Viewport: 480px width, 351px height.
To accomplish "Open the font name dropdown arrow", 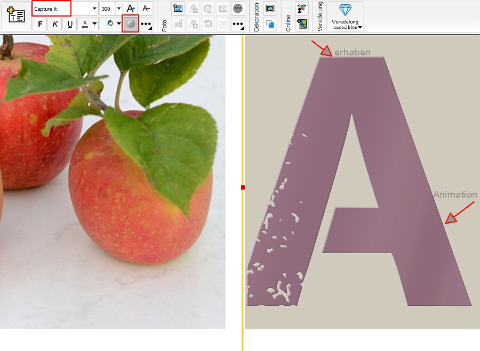I will (x=94, y=9).
